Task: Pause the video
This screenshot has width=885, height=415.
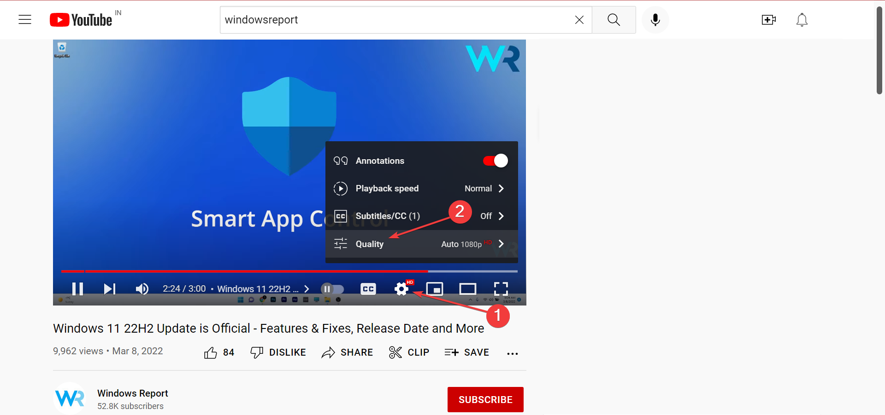Action: 77,289
